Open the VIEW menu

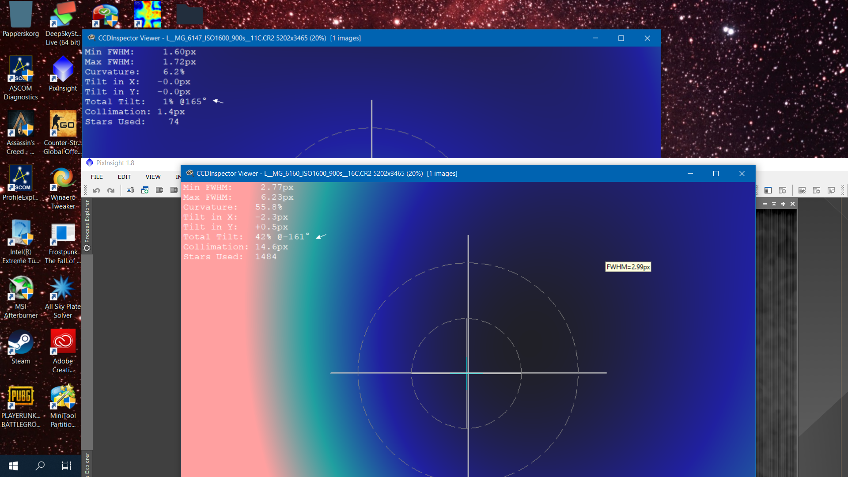tap(153, 177)
